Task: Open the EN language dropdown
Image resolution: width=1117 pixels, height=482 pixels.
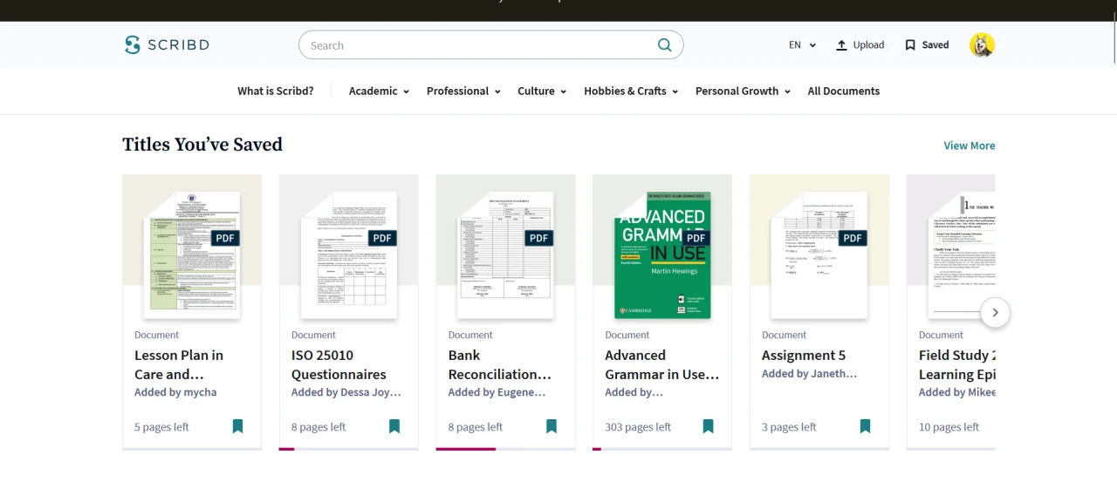Action: tap(802, 45)
